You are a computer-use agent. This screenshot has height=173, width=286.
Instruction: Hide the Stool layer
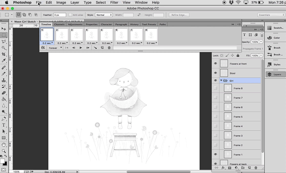pyautogui.click(x=215, y=73)
